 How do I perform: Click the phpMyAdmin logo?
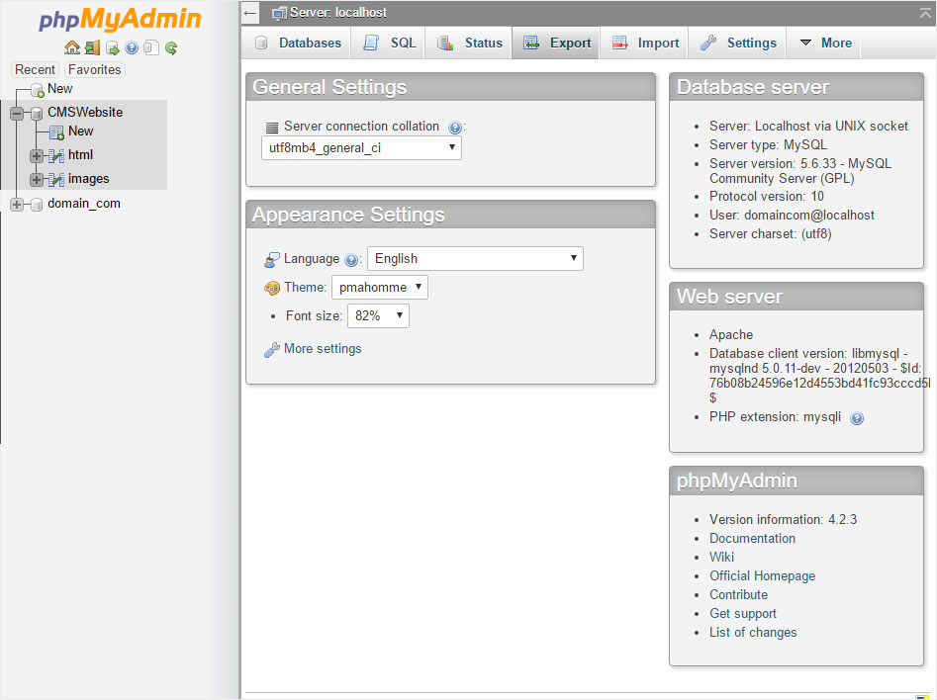120,19
